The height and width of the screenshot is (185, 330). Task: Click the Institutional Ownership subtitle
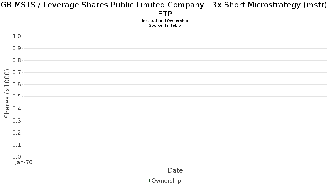click(165, 21)
